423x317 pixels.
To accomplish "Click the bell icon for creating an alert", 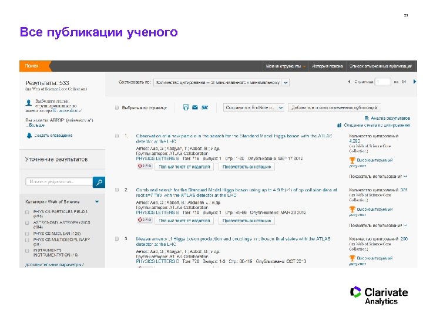I will [29, 136].
